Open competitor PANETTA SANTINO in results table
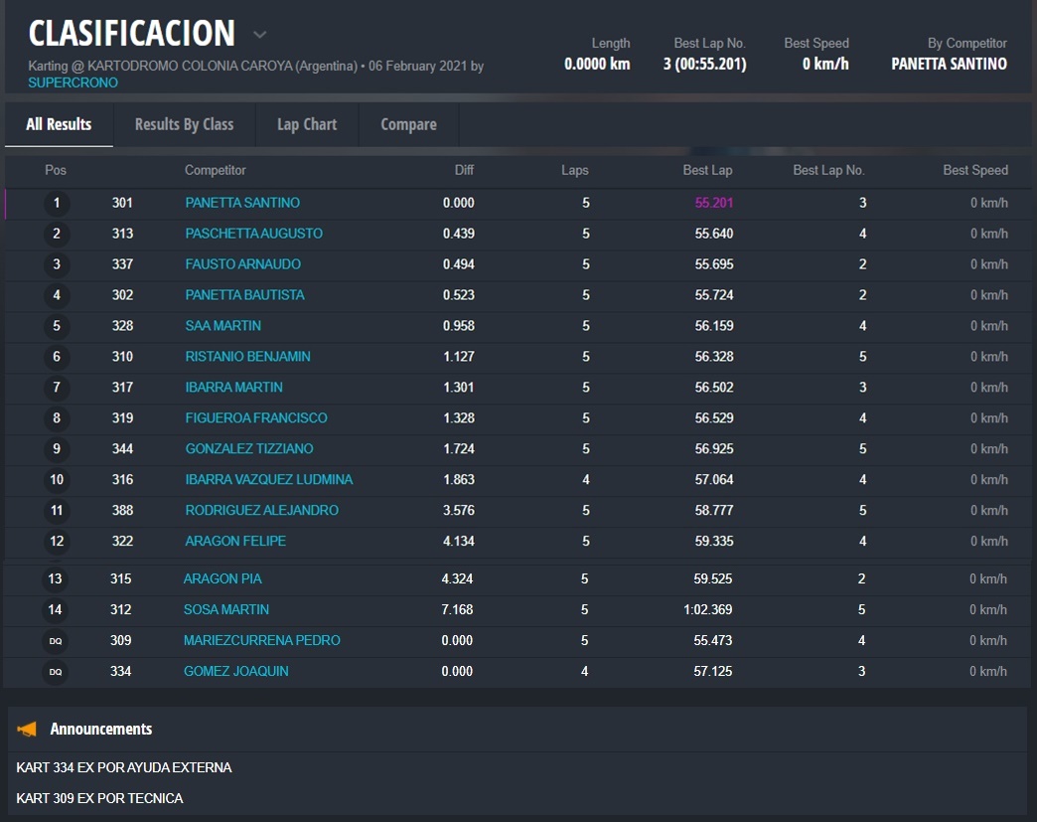Image resolution: width=1037 pixels, height=822 pixels. point(242,203)
